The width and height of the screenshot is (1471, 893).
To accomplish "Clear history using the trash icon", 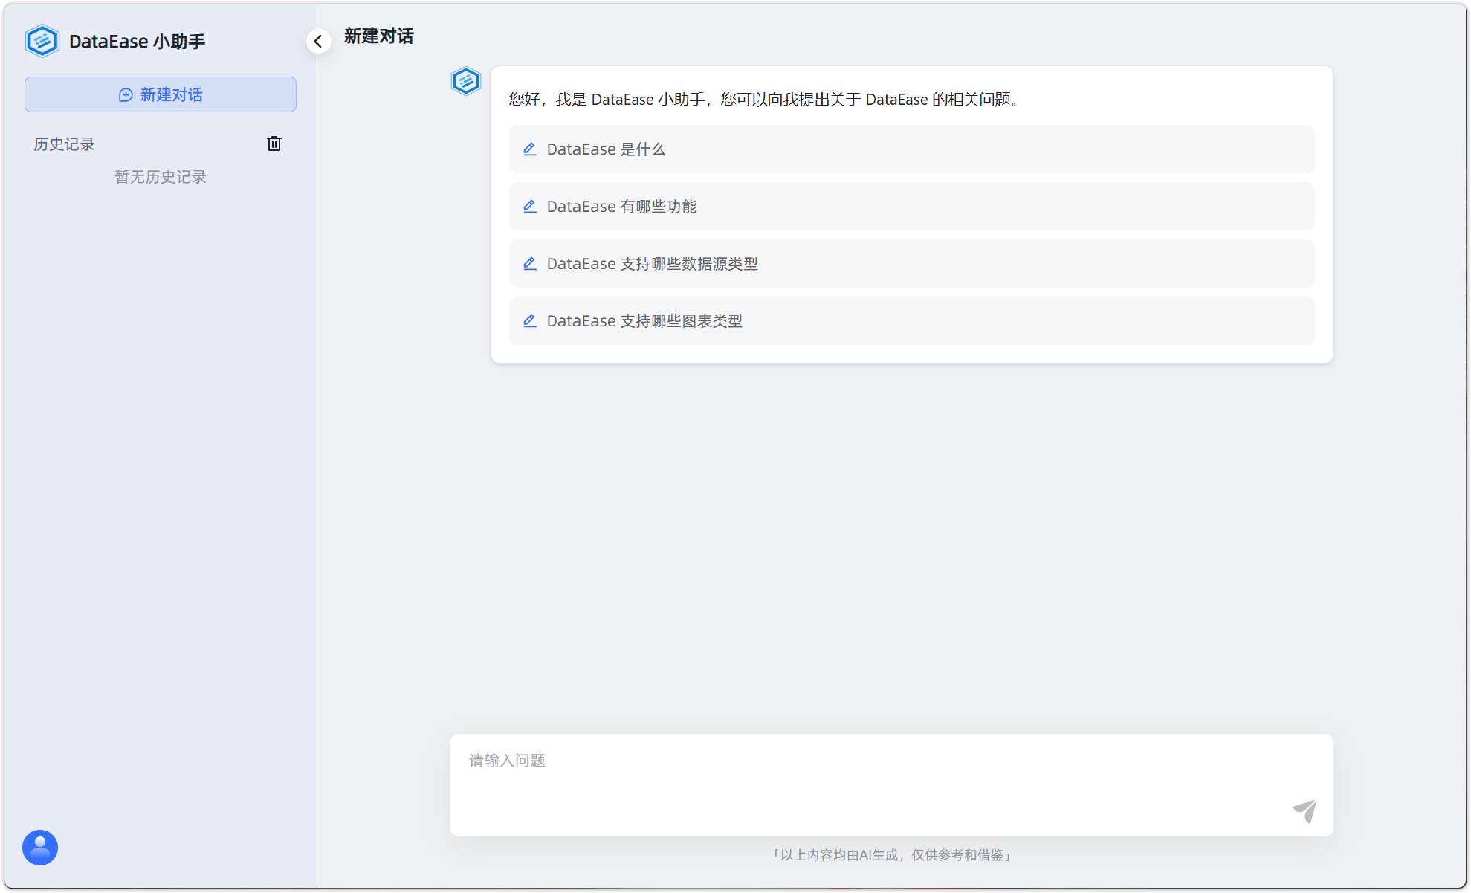I will 274,144.
